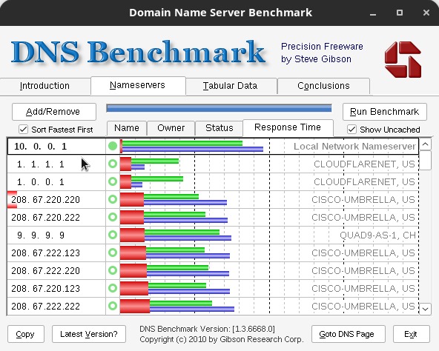
Task: Click the blue benchmark progress bar
Action: point(219,108)
